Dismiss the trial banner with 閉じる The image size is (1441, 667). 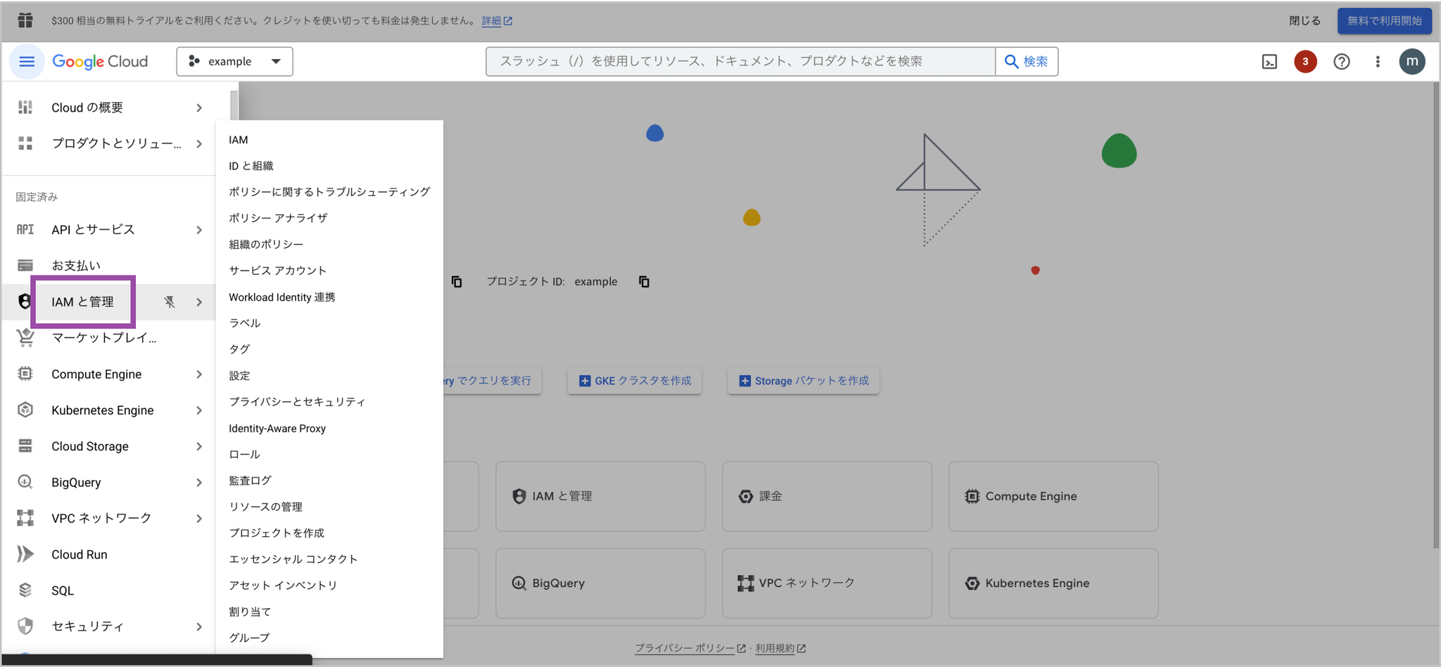(x=1304, y=20)
